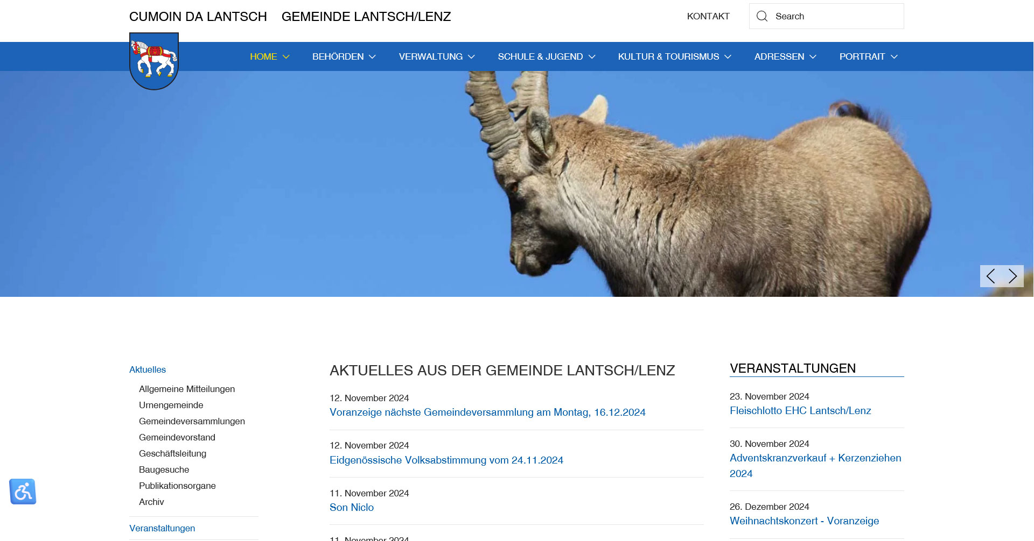Open the Aktuelles sidebar section

click(x=147, y=369)
